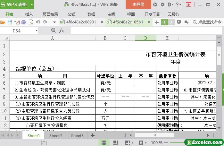Click the help question mark icon
The width and height of the screenshot is (224, 146).
click(177, 4)
